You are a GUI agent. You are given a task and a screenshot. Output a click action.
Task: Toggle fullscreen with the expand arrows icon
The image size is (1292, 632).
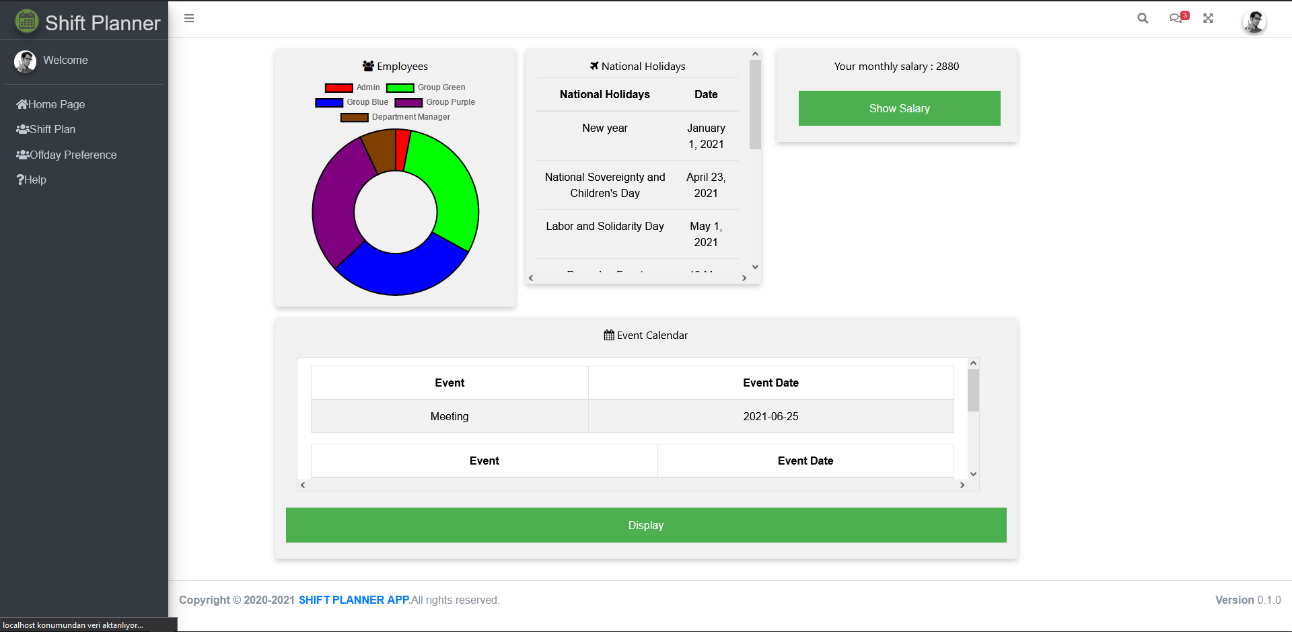pos(1208,18)
